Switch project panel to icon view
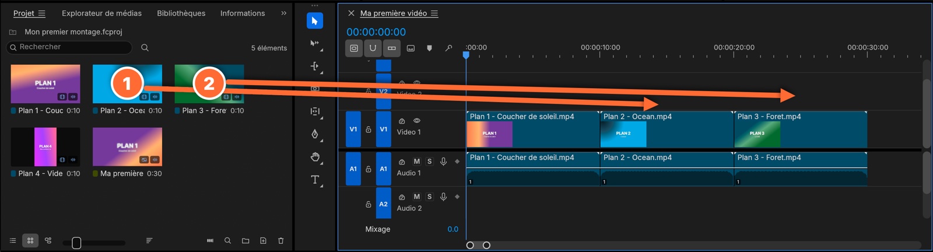 (x=30, y=240)
